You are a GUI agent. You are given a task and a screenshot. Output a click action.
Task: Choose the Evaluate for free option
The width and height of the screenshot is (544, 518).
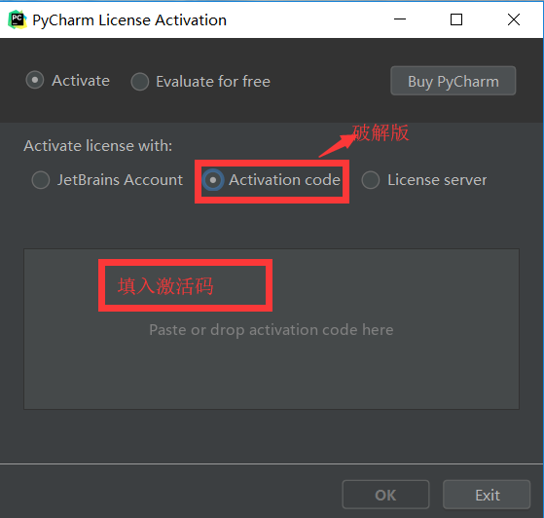(x=140, y=82)
